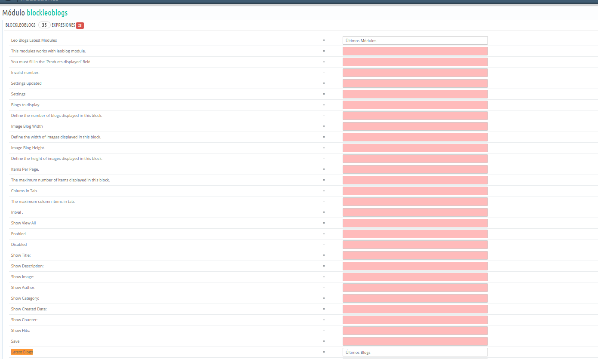The height and width of the screenshot is (359, 598).
Task: Click 'Show Hits:' translation field
Action: [415, 331]
